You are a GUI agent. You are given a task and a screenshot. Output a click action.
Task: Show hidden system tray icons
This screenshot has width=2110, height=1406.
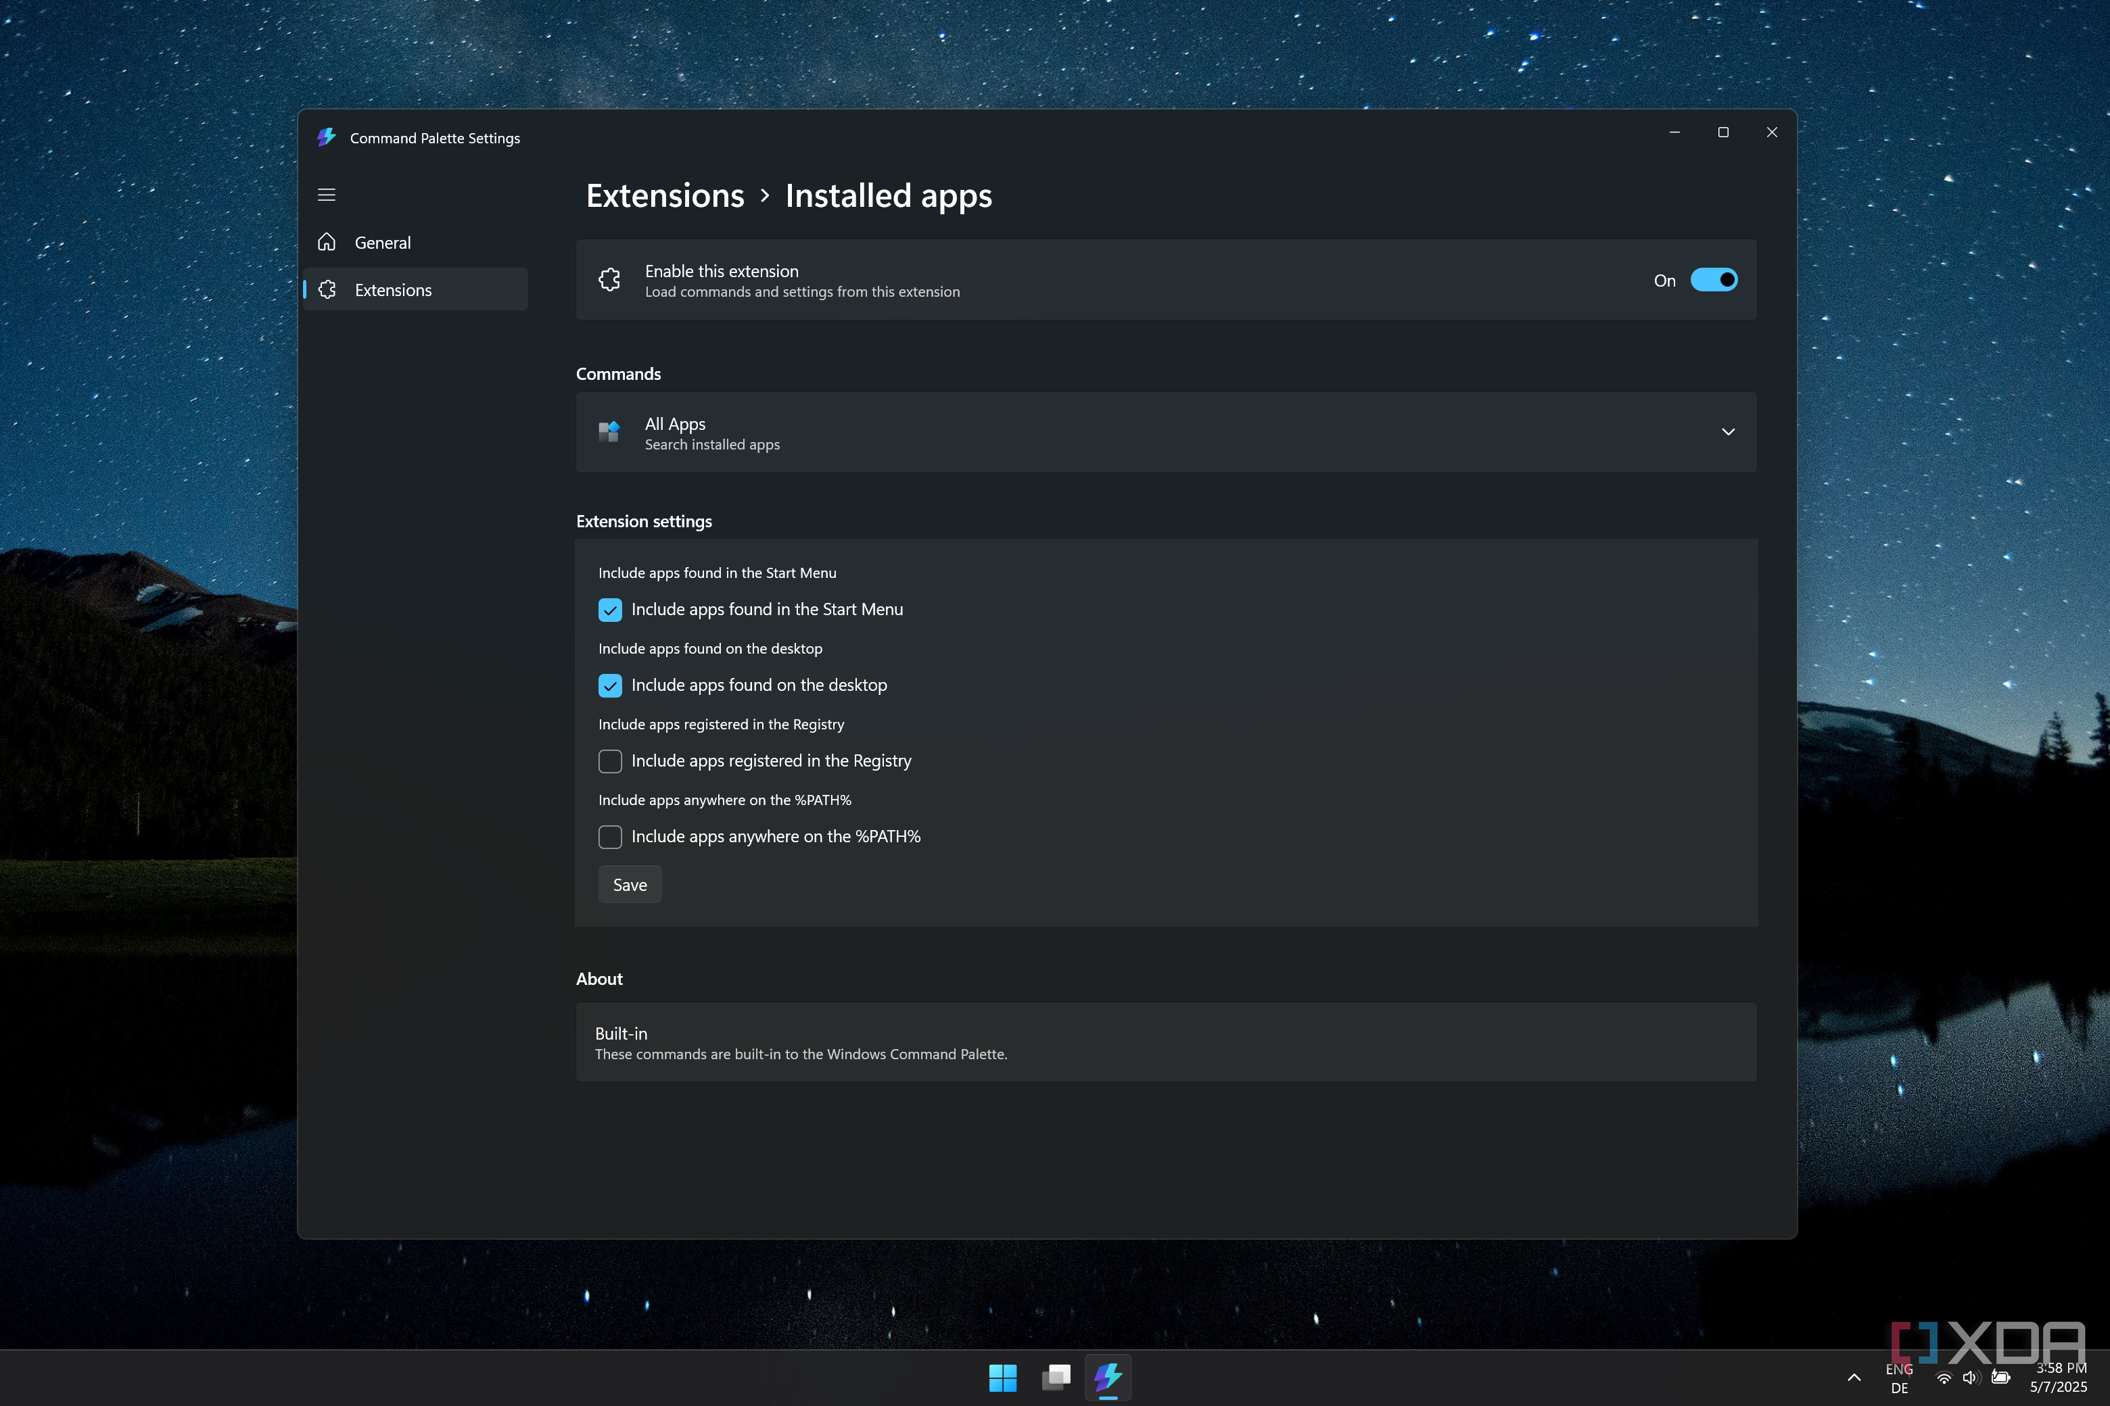(x=1854, y=1378)
